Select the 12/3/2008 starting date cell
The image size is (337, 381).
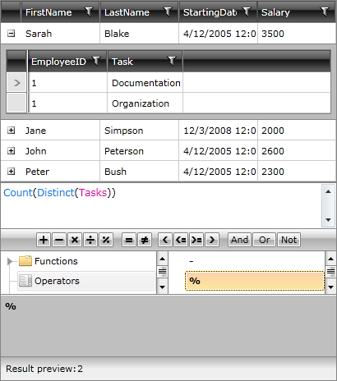[x=219, y=131]
